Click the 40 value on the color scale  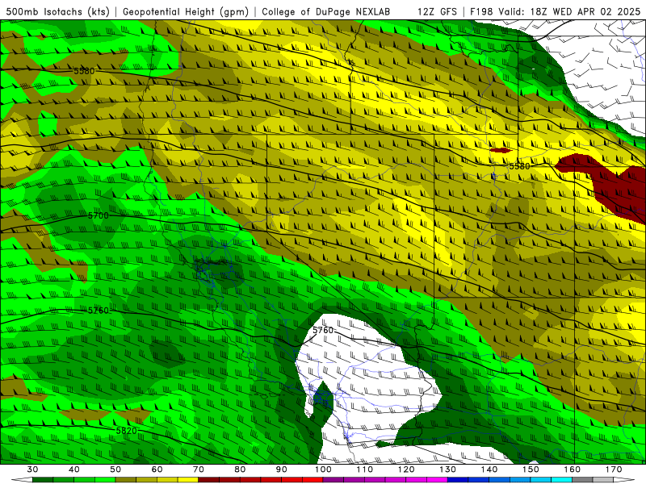73,469
